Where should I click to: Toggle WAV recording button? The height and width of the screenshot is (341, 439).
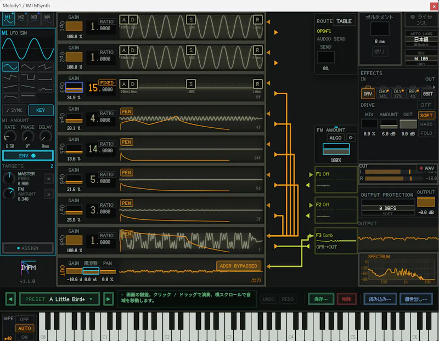click(x=426, y=168)
